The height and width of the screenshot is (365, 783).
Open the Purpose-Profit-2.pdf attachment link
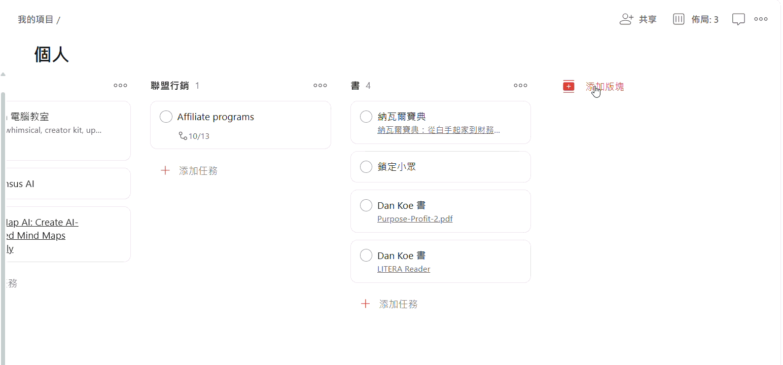(x=415, y=218)
